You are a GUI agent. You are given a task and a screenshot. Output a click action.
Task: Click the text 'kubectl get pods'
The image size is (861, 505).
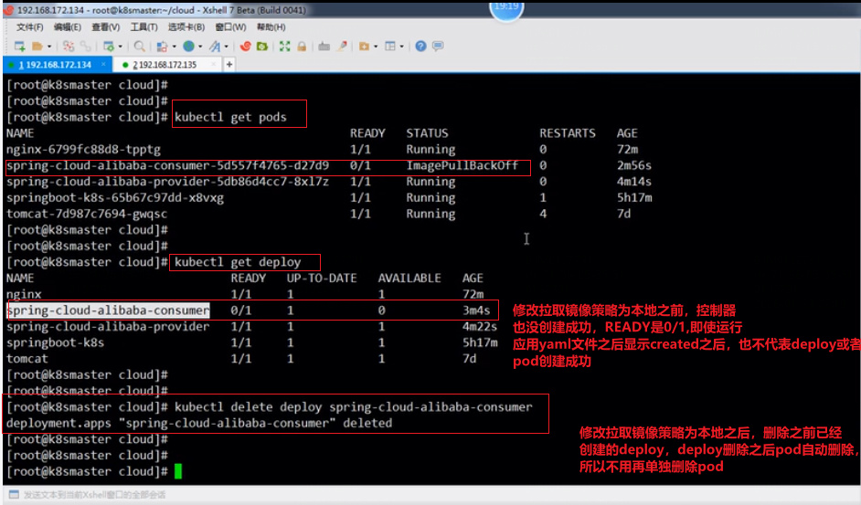(230, 117)
